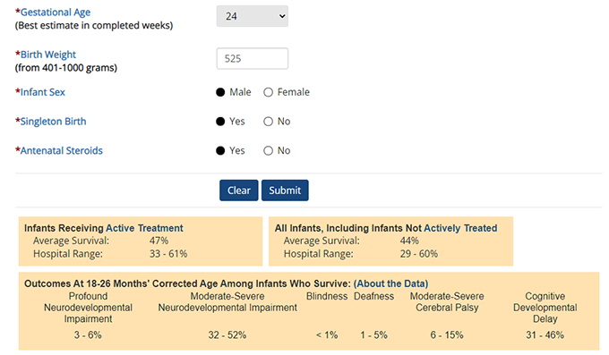This screenshot has height=355, width=609.
Task: Open the About the Data link
Action: [390, 283]
